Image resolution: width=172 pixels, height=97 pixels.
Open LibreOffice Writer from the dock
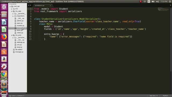4,22
